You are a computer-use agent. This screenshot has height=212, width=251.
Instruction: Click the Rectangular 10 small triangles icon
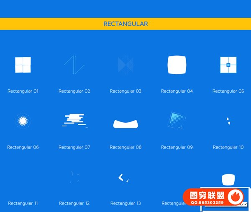click(228, 121)
